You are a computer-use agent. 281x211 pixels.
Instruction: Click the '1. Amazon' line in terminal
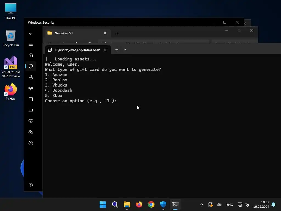[56, 75]
